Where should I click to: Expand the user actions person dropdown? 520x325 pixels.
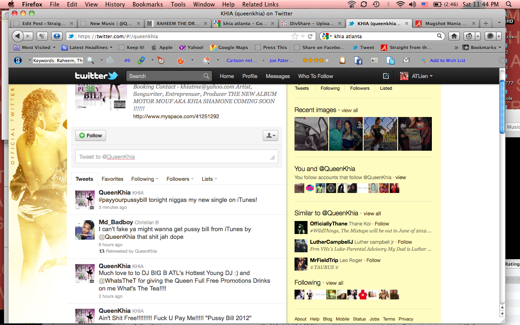[x=270, y=136]
